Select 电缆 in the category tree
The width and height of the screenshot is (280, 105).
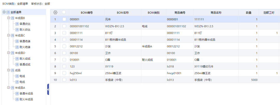pyautogui.click(x=22, y=82)
